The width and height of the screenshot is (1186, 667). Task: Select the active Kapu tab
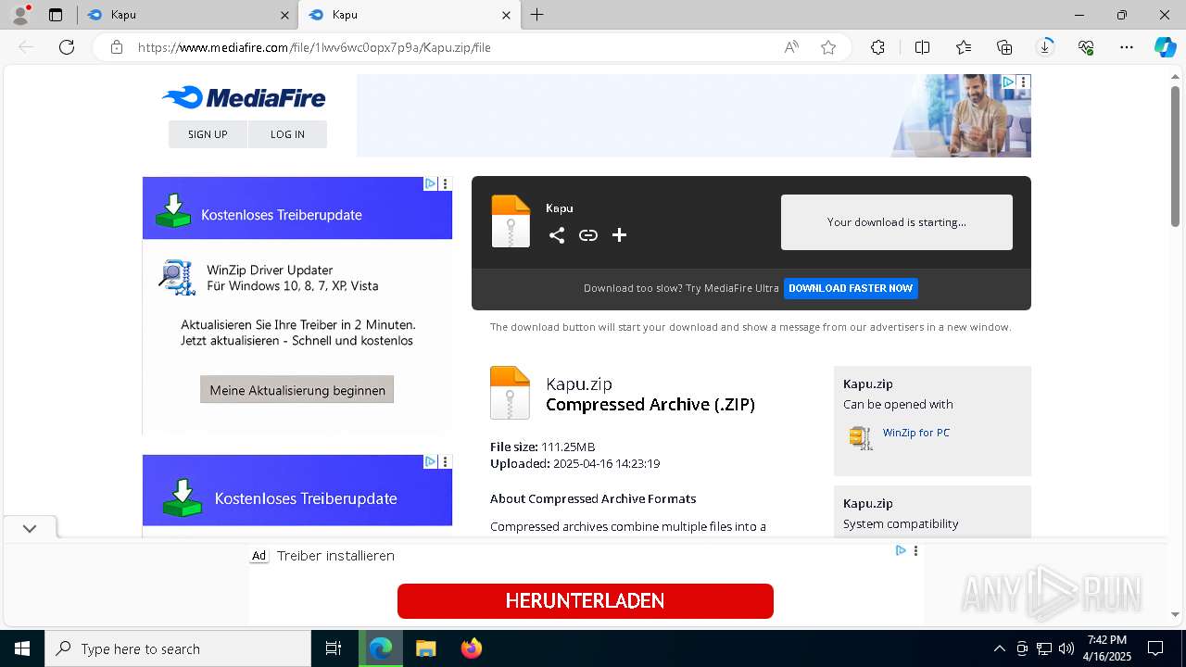coord(408,15)
